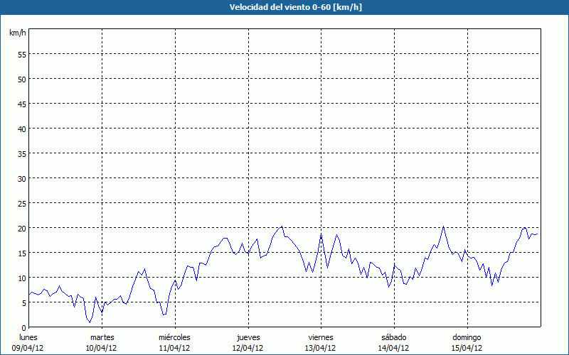Click the chart title 'Velocidad del viento 0-60'
The height and width of the screenshot is (355, 569).
point(284,8)
